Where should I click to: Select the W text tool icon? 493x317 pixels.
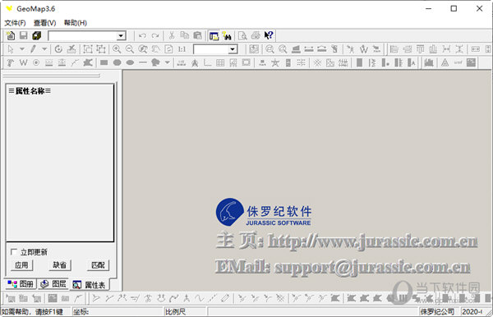coord(23,63)
